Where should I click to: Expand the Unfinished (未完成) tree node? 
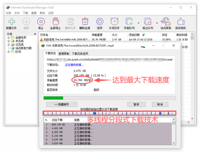point(9,41)
